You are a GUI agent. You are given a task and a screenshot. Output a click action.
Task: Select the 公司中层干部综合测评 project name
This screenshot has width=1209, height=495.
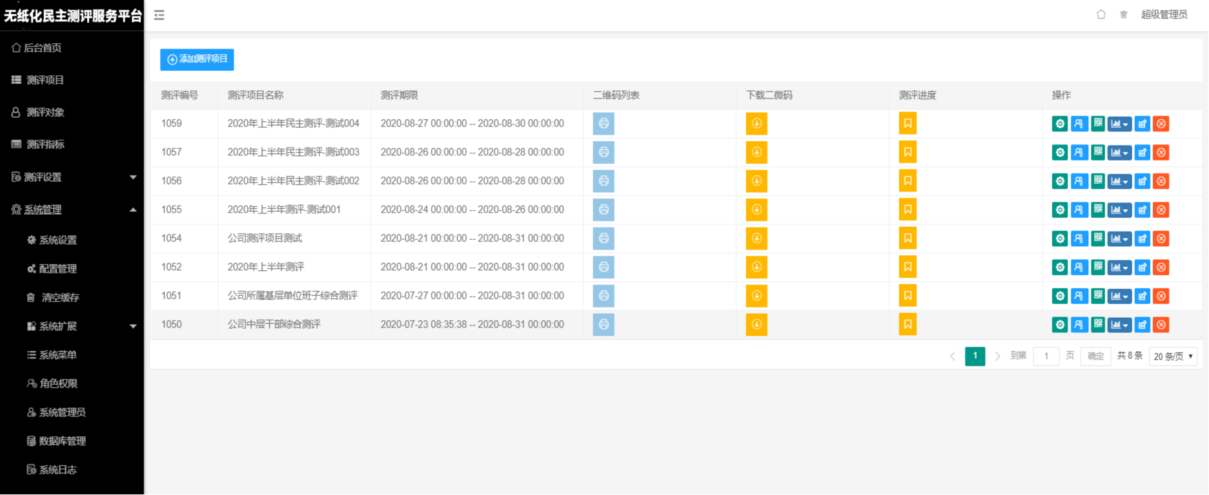pos(274,324)
